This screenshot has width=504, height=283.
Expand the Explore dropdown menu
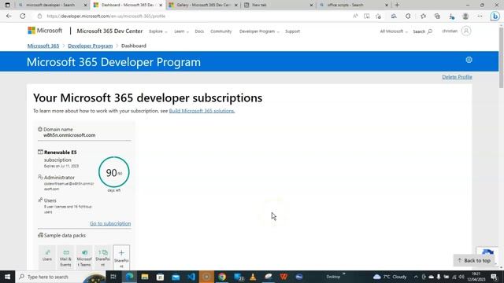[158, 31]
